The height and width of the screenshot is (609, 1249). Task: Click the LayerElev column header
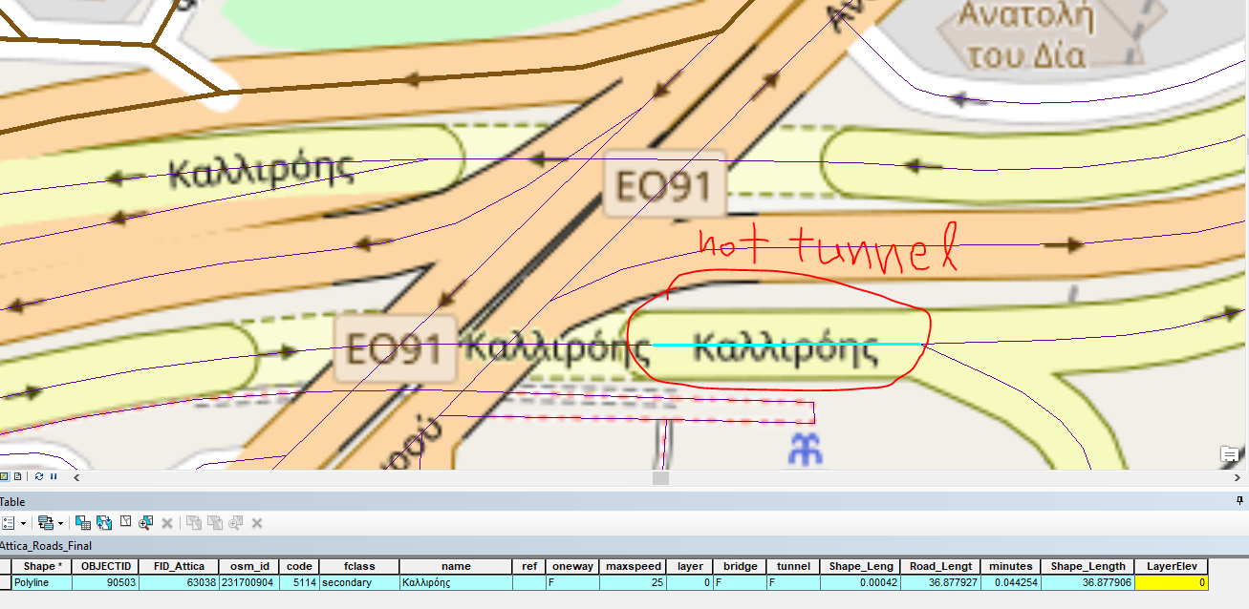click(x=1173, y=566)
